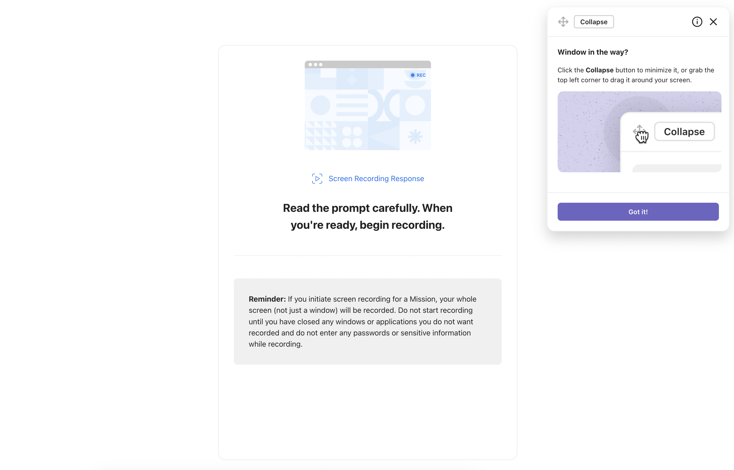Click the move handle icon beside Collapse
The image size is (734, 470).
(563, 22)
